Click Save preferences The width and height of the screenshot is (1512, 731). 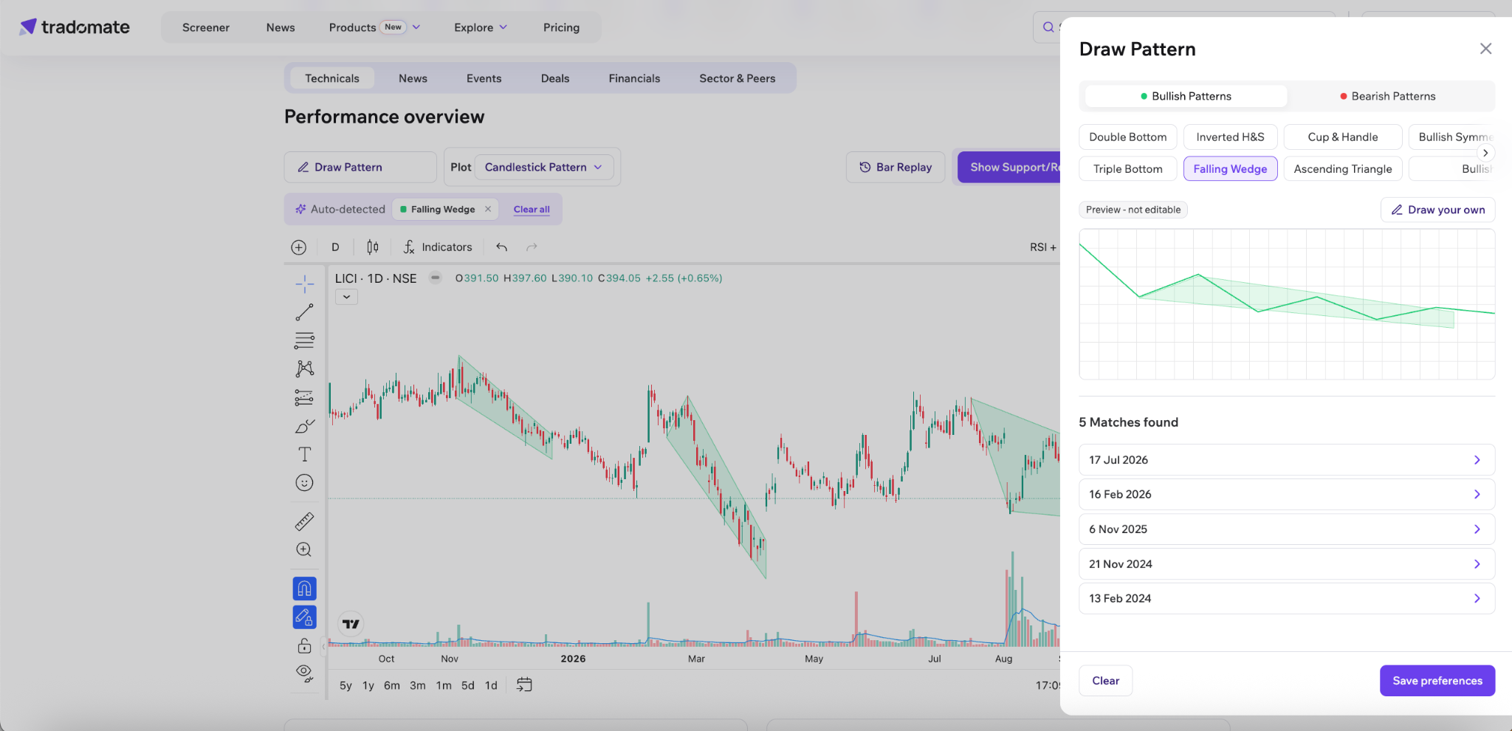1437,681
